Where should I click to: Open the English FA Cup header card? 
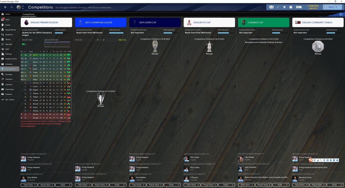coord(209,23)
